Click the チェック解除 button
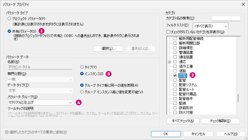 point(220,121)
